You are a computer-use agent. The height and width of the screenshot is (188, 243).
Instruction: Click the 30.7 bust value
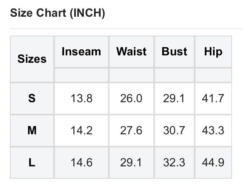[174, 130]
